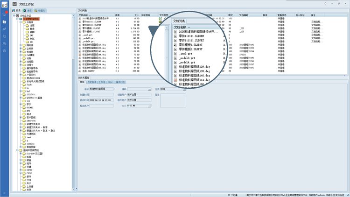Click the ad logo in the sidebar
The height and width of the screenshot is (197, 350).
coord(4,4)
